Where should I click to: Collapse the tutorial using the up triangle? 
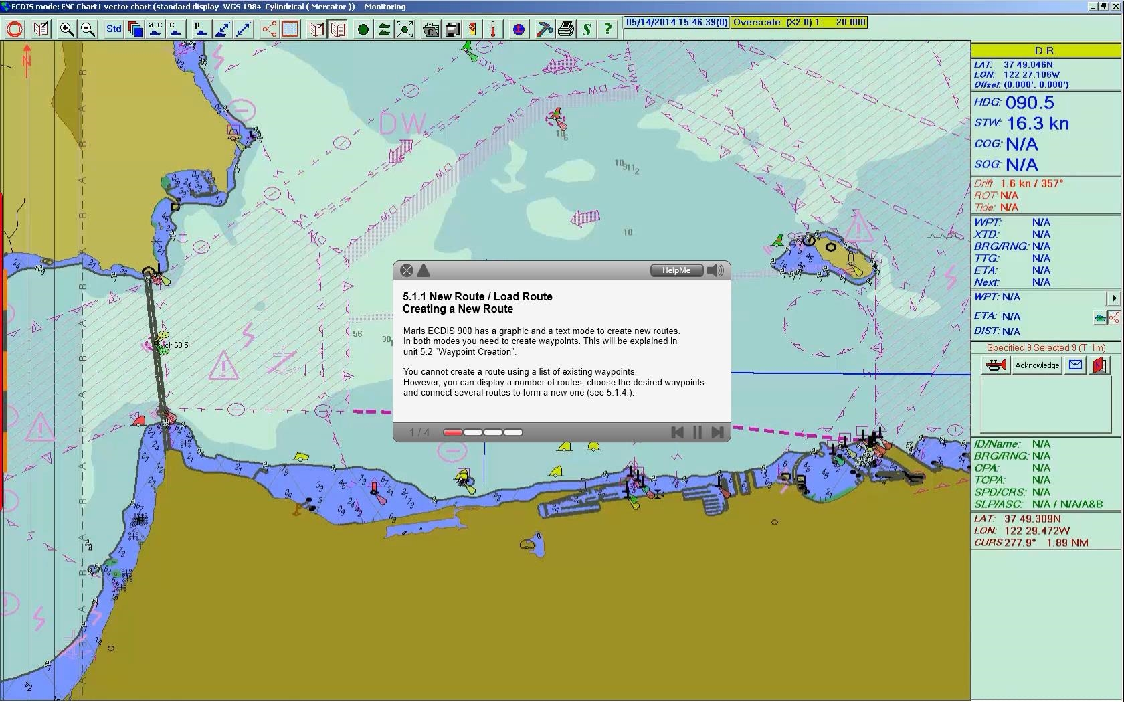click(424, 270)
